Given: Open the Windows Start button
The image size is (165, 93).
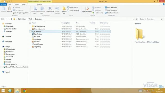Looking at the screenshot, I should (3, 91).
